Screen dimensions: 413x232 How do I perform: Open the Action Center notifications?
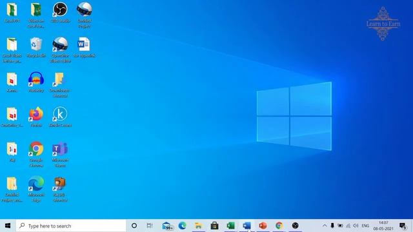point(403,226)
